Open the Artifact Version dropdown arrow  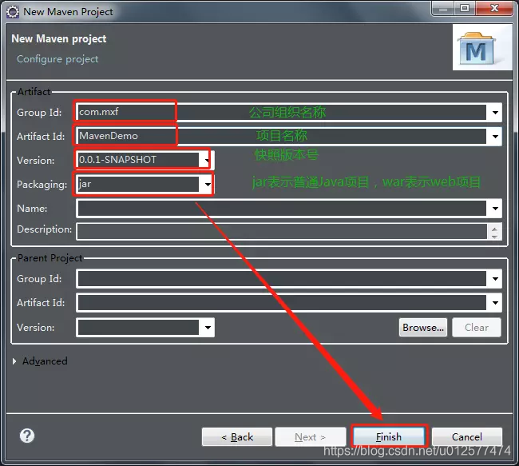click(x=208, y=161)
